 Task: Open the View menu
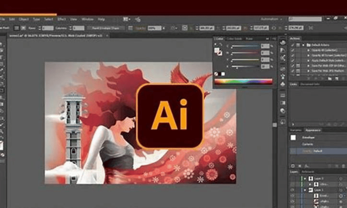(73, 19)
